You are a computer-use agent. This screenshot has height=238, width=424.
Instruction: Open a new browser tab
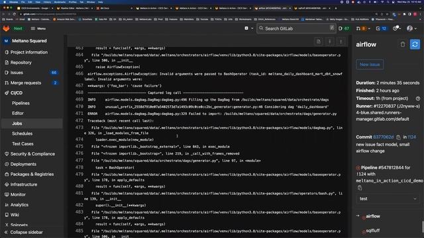pos(336,8)
